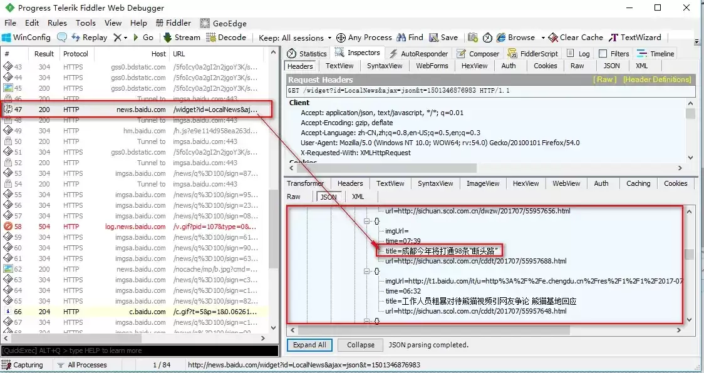Image resolution: width=704 pixels, height=373 pixels.
Task: Open the Tools menu
Action: click(x=85, y=23)
